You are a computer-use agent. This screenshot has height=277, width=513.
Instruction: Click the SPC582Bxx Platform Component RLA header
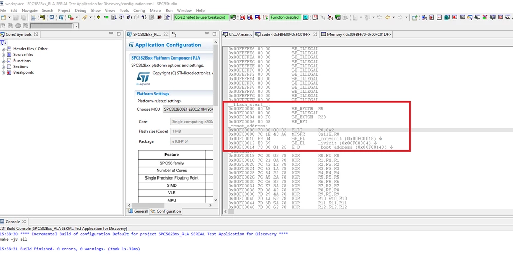pyautogui.click(x=166, y=58)
